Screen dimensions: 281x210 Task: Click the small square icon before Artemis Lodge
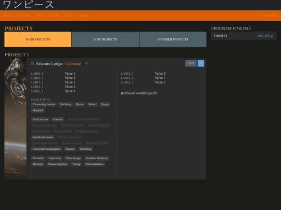32,64
